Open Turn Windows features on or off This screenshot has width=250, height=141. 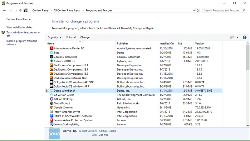pos(23,34)
